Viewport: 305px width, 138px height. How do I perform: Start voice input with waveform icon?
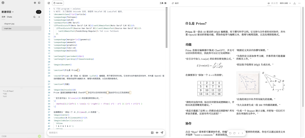coord(157,133)
